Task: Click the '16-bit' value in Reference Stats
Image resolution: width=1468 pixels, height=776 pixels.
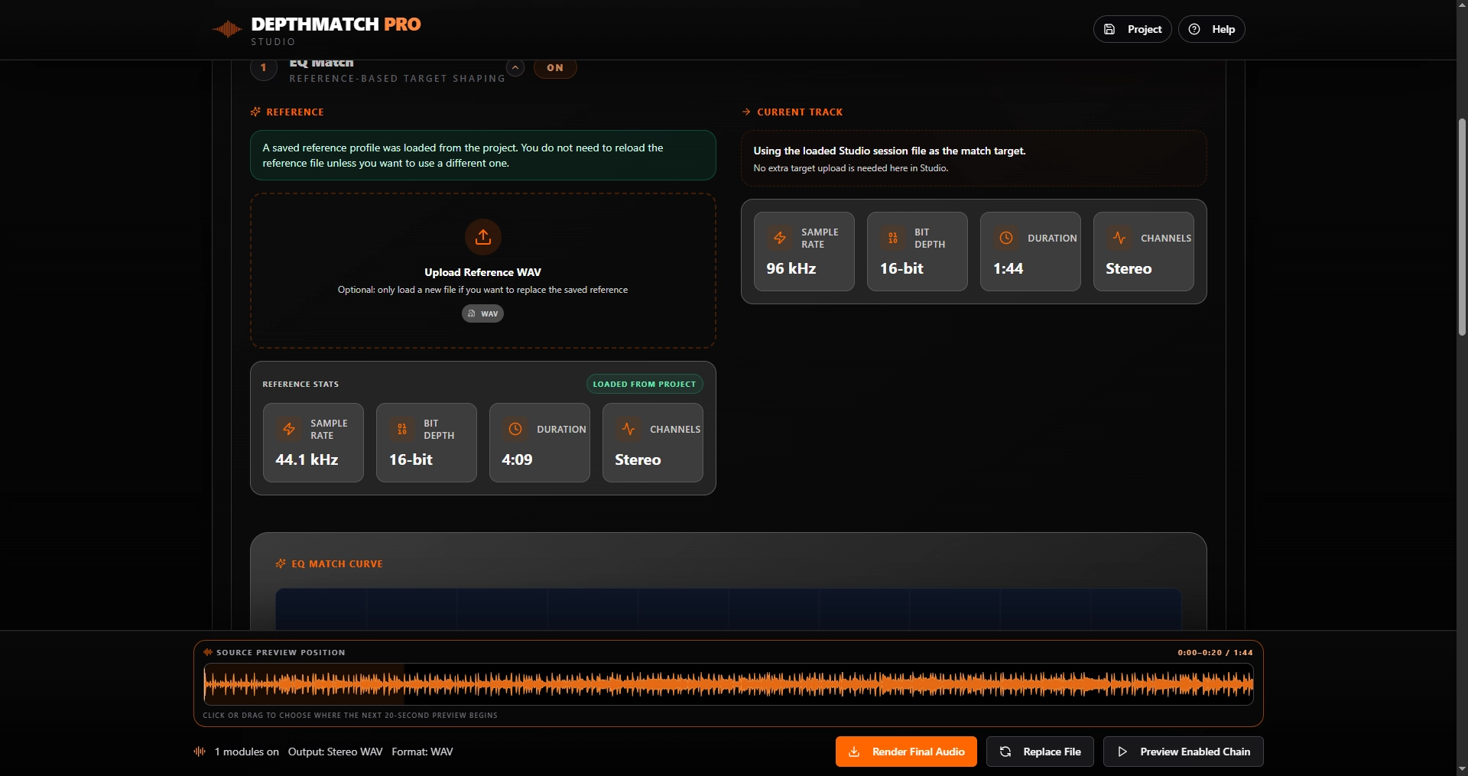Action: click(x=411, y=459)
